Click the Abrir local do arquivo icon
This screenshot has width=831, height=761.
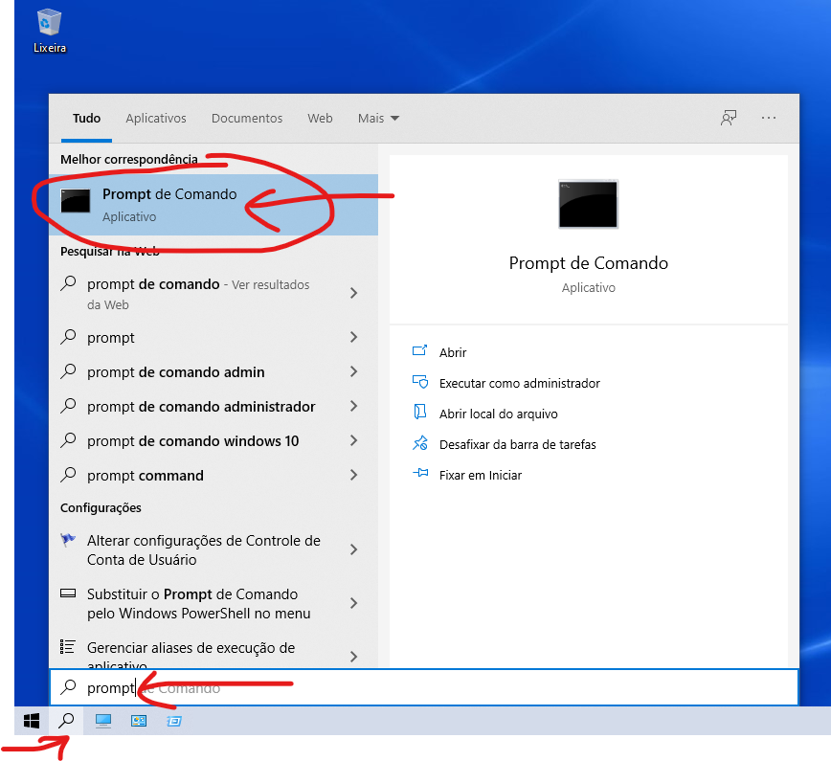tap(419, 412)
